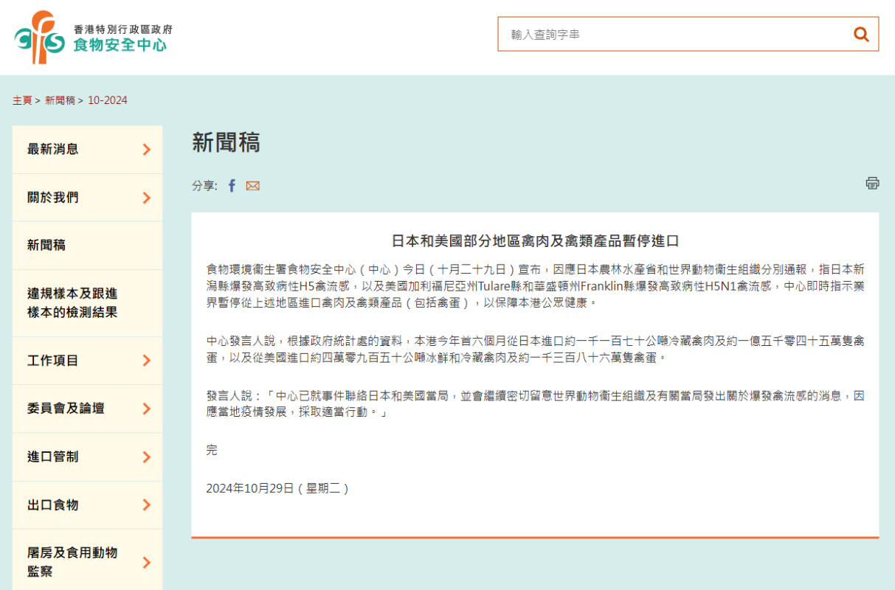
Task: Expand the 屠房及食用動物監察 chevron arrow
Action: click(x=146, y=563)
